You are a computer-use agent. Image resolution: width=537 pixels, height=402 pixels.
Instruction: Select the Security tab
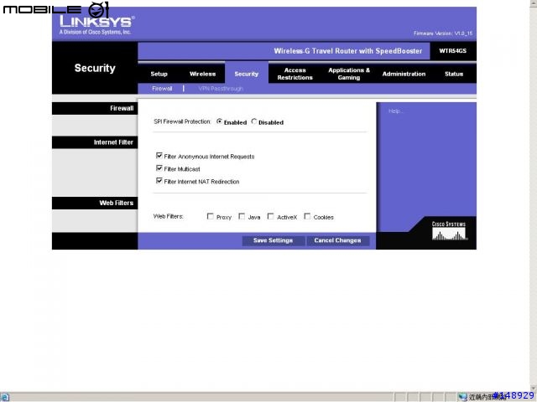pos(246,74)
